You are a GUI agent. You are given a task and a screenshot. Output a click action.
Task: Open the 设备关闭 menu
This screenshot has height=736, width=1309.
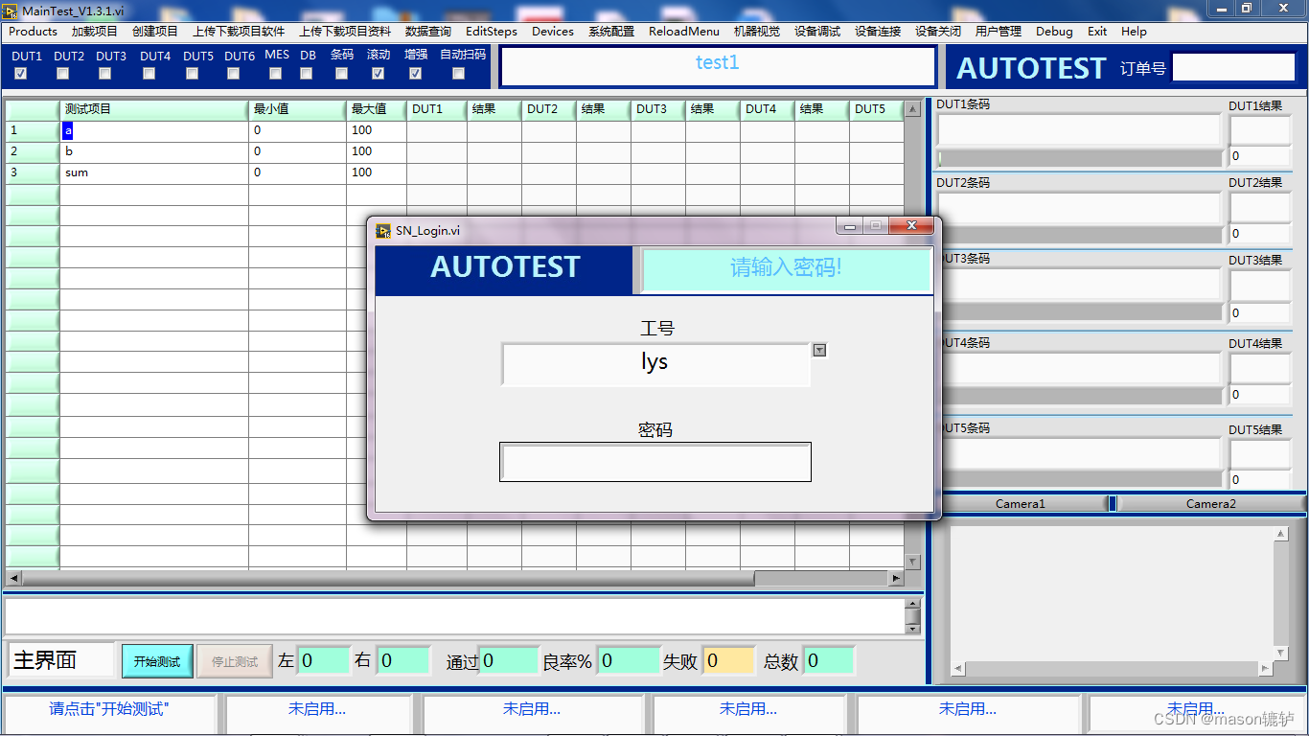click(938, 32)
